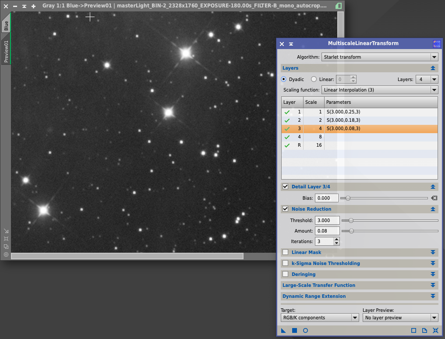Open the documentation page icon
Screen dimensions: 445x339
[424, 331]
